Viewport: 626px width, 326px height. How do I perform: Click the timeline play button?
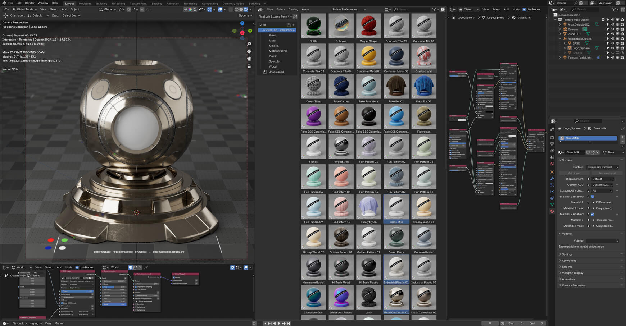278,323
